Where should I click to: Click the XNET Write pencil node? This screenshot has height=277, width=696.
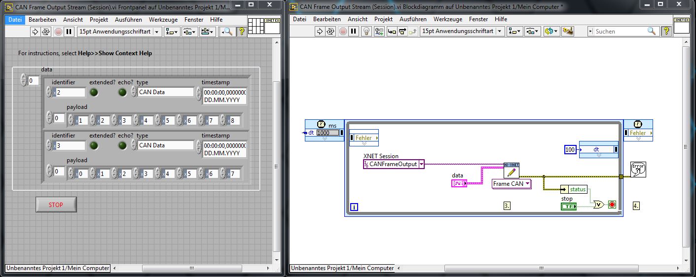[x=512, y=171]
